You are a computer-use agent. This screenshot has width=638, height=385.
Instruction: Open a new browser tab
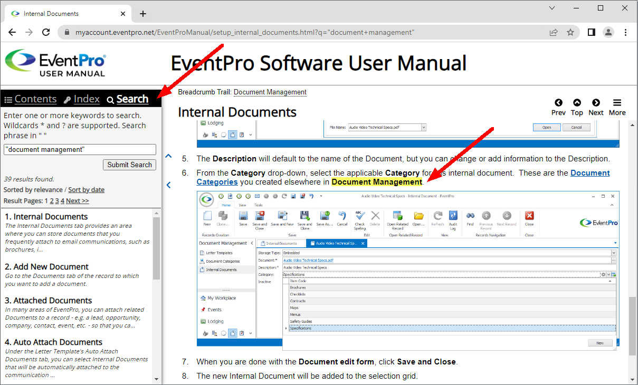tap(143, 14)
